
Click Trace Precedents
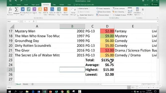(103, 9)
